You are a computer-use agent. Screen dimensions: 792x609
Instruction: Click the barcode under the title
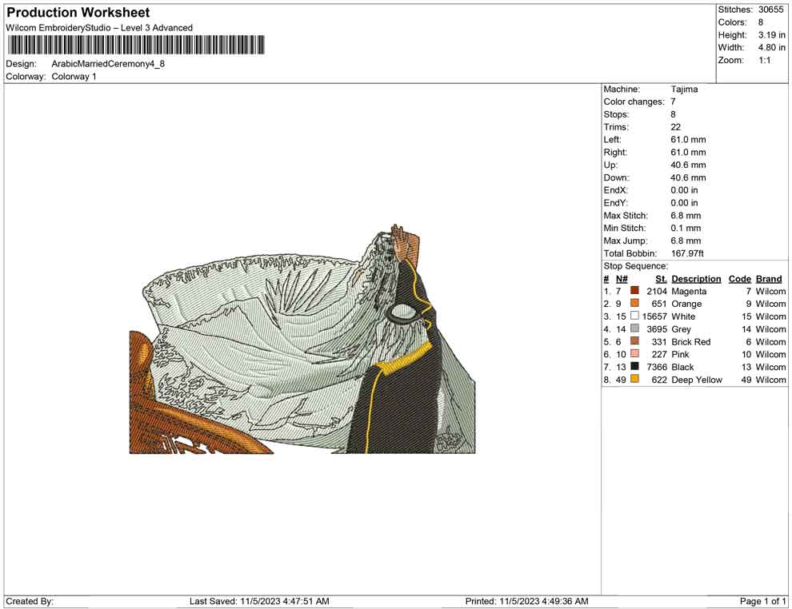coord(135,45)
